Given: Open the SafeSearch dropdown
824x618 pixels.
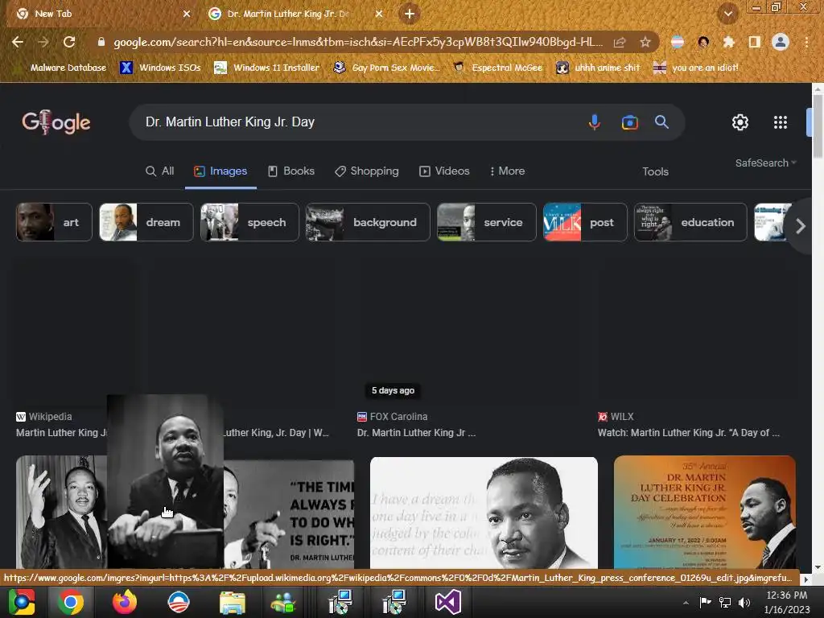Looking at the screenshot, I should coord(766,163).
